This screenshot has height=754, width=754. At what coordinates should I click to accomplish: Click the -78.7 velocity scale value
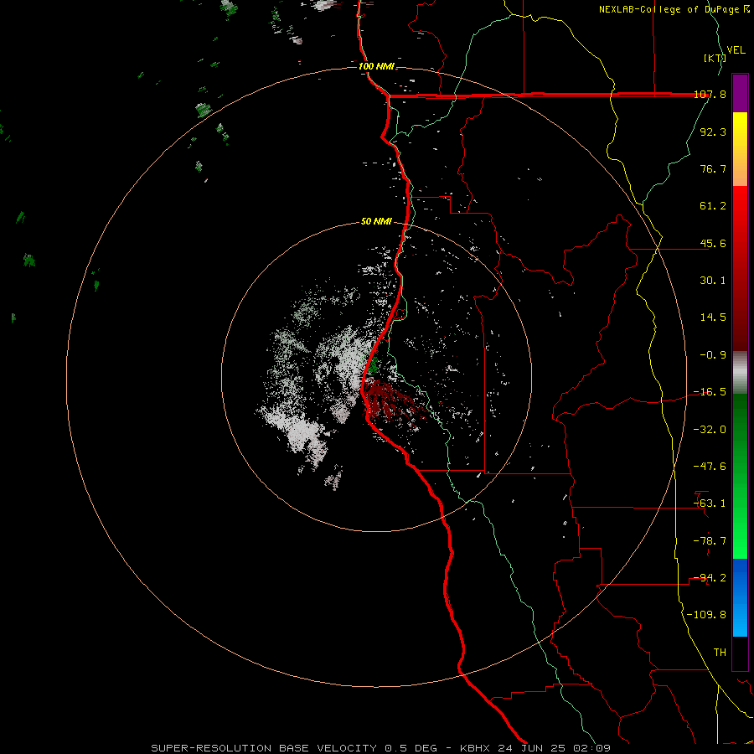pos(710,541)
